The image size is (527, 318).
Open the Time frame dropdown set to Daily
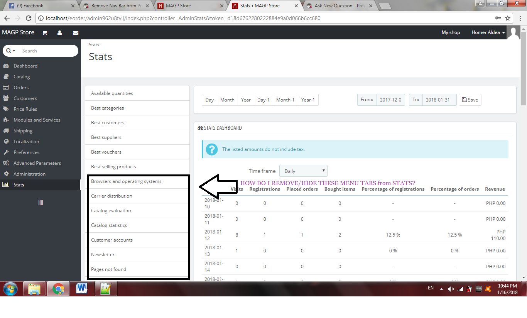(x=303, y=171)
